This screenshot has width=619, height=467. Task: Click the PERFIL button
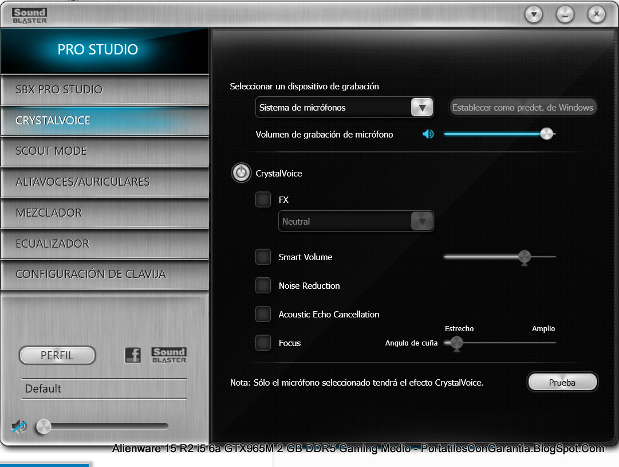57,355
